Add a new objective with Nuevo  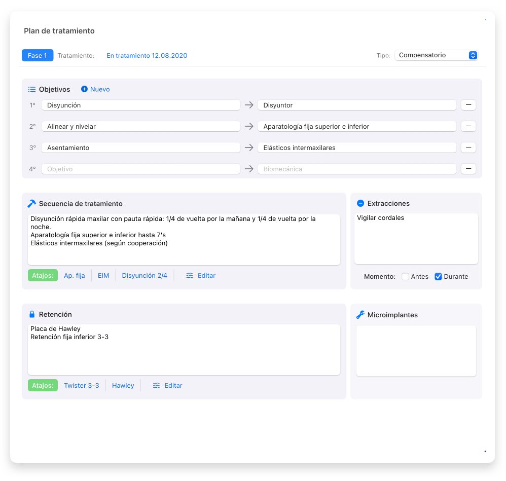[95, 89]
